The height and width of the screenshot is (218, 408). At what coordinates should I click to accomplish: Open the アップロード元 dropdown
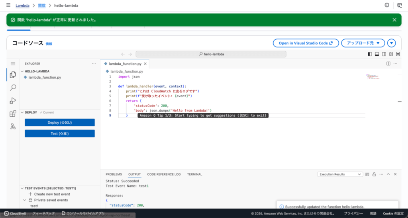tap(363, 43)
